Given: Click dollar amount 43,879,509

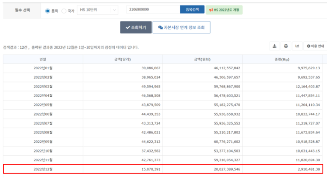Looking at the screenshot, I should [x=151, y=105].
